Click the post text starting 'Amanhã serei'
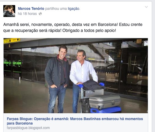155x132 pixels. point(73,27)
